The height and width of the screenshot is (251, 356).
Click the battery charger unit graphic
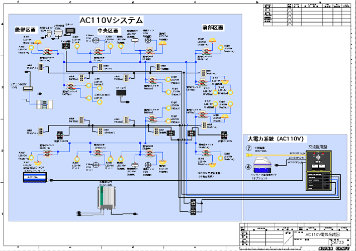[106, 198]
